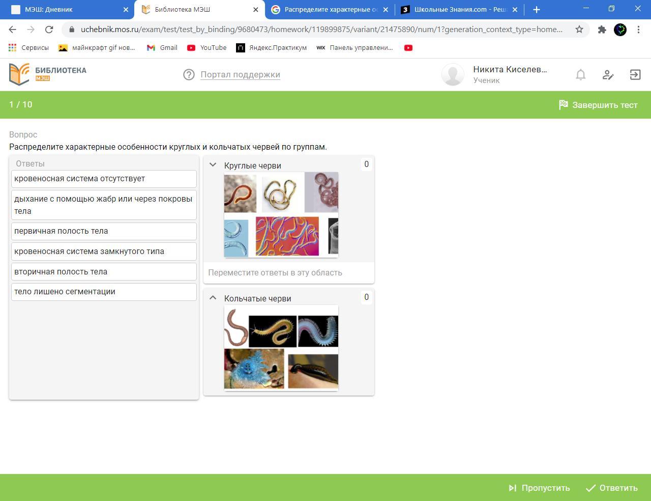The image size is (651, 501).
Task: Switch to Библиотека МЭШ tab
Action: (200, 9)
